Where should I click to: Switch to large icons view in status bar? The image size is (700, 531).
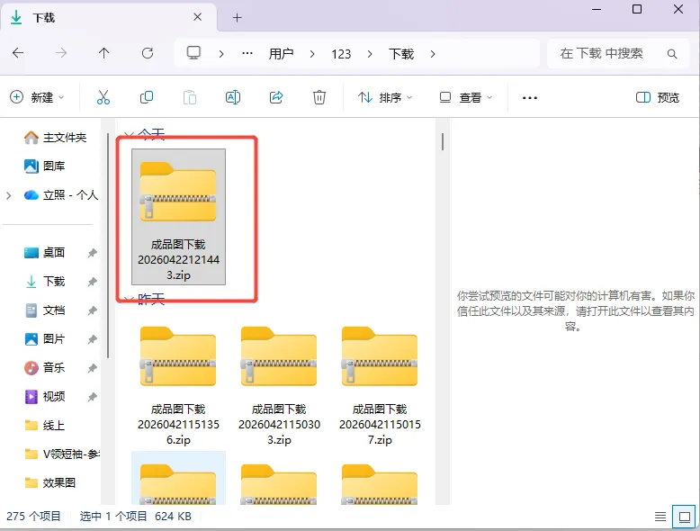tap(685, 517)
